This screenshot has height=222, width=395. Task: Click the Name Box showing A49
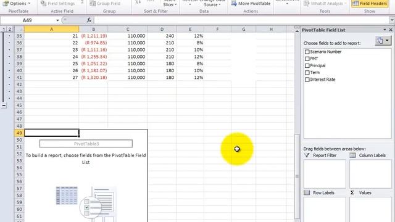coord(27,20)
